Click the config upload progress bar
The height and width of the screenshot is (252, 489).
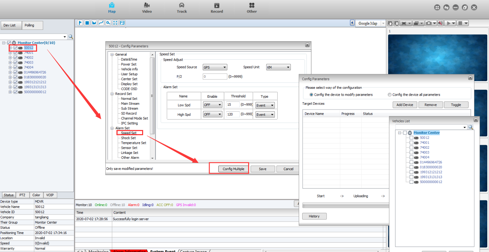click(x=346, y=205)
